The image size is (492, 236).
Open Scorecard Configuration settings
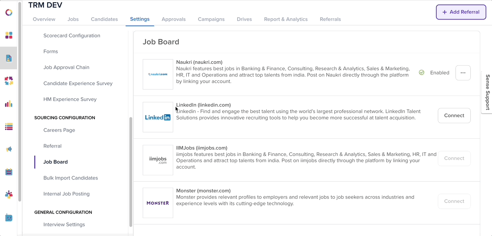pyautogui.click(x=72, y=36)
